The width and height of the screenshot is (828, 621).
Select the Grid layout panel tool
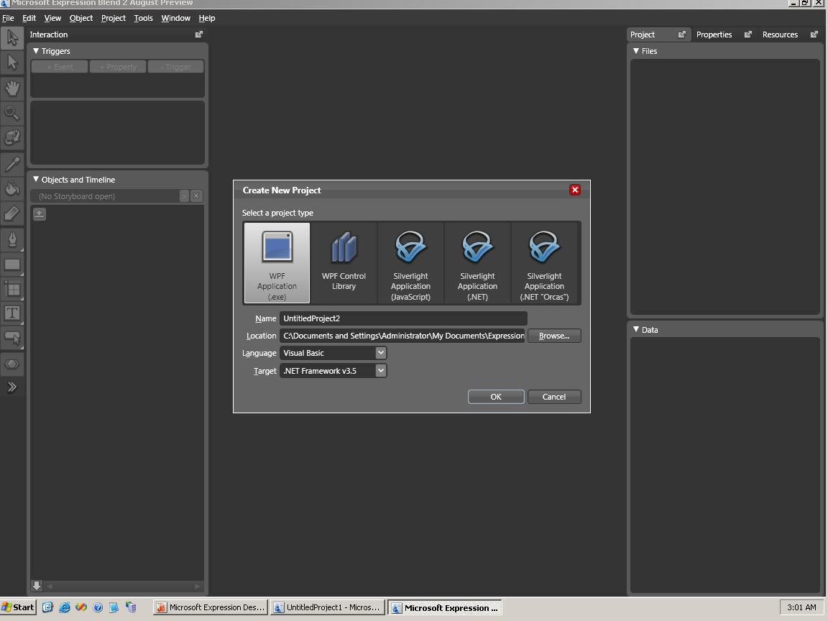(x=12, y=290)
